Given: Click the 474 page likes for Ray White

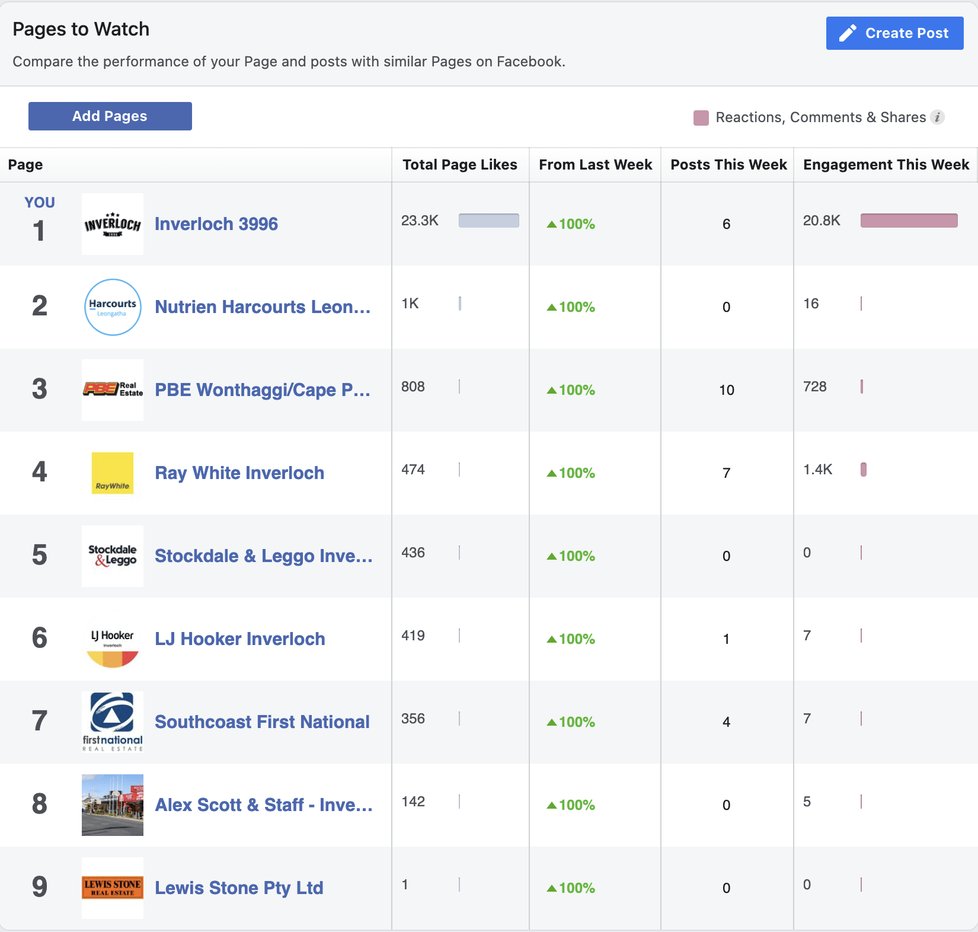Looking at the screenshot, I should point(413,470).
